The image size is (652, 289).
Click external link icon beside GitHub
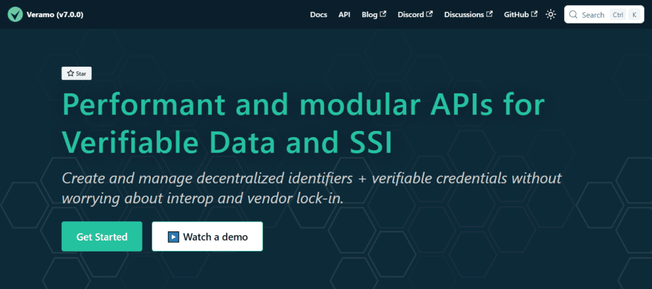coord(534,14)
